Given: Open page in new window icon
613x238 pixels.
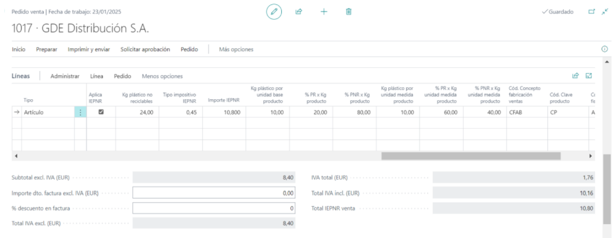Looking at the screenshot, I should [x=591, y=12].
